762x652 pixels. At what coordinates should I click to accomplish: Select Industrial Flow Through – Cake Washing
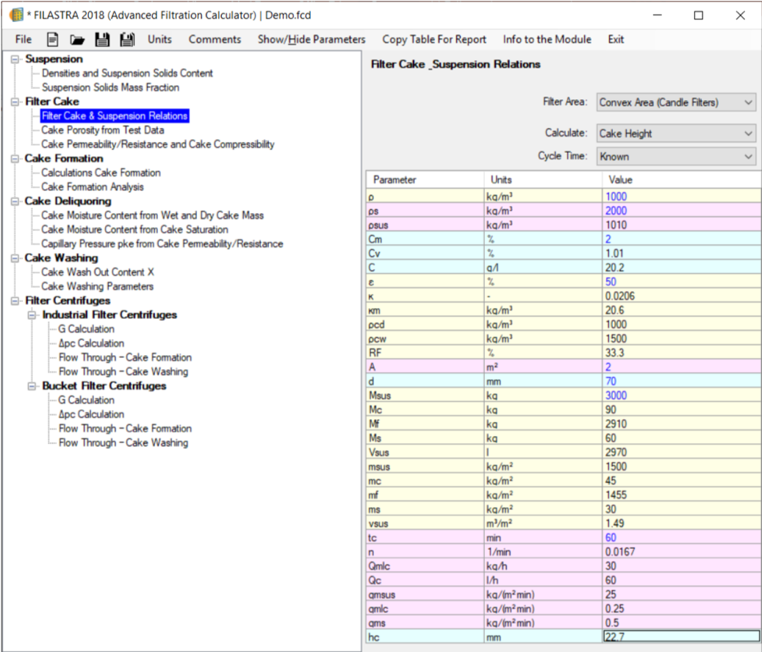[123, 371]
